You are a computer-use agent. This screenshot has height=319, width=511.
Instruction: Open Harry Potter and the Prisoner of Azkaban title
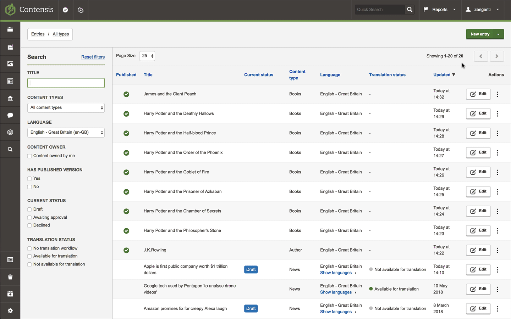click(182, 192)
